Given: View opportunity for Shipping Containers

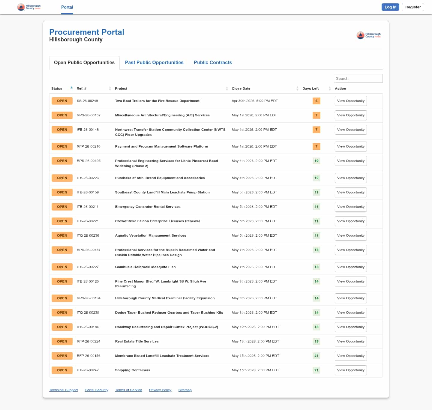Looking at the screenshot, I should point(350,370).
